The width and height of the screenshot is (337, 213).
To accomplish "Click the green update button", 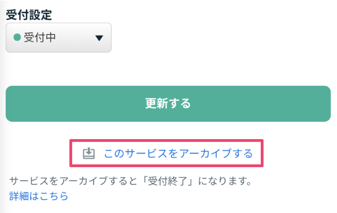I will click(168, 103).
